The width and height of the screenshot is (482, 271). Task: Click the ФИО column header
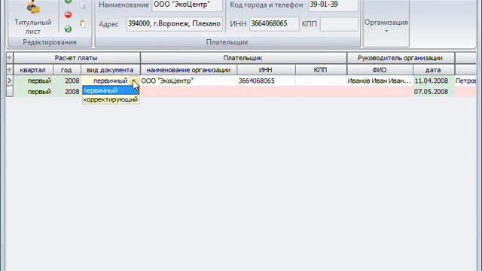[x=380, y=70]
